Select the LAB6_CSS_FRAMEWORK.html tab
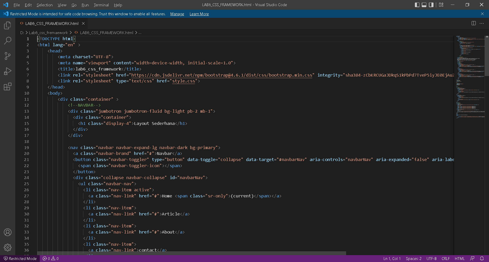The height and width of the screenshot is (262, 489). pyautogui.click(x=51, y=23)
